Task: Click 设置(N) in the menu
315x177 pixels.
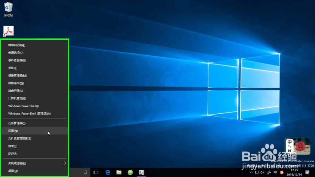Action: pos(34,131)
